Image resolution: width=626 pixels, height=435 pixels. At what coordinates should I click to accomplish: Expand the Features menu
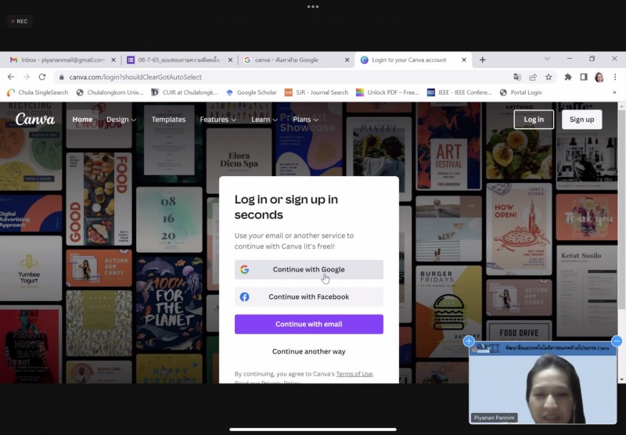tap(218, 120)
